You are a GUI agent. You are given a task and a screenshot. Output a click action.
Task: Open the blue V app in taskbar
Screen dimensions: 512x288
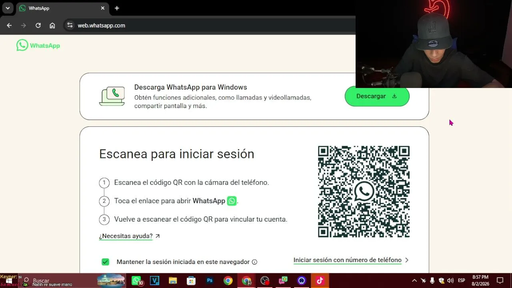click(x=154, y=281)
